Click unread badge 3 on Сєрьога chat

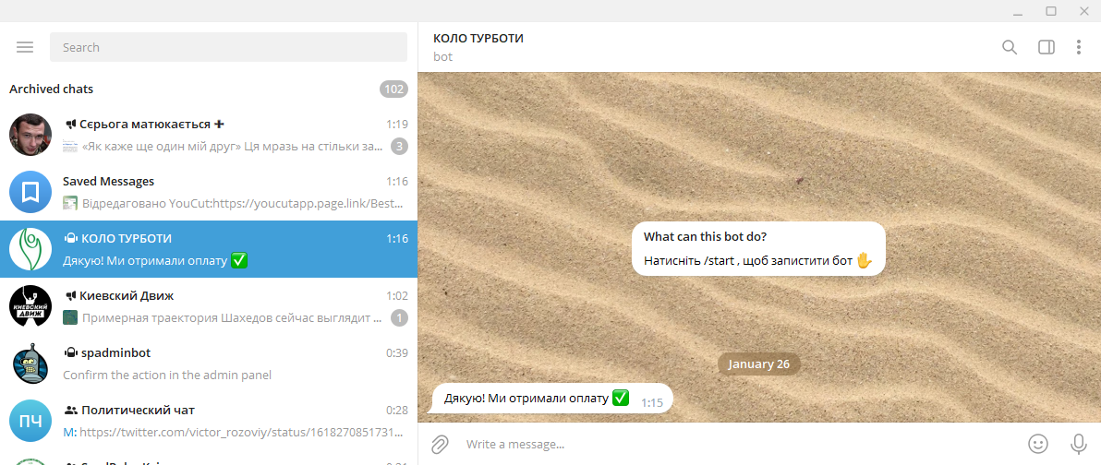[399, 147]
